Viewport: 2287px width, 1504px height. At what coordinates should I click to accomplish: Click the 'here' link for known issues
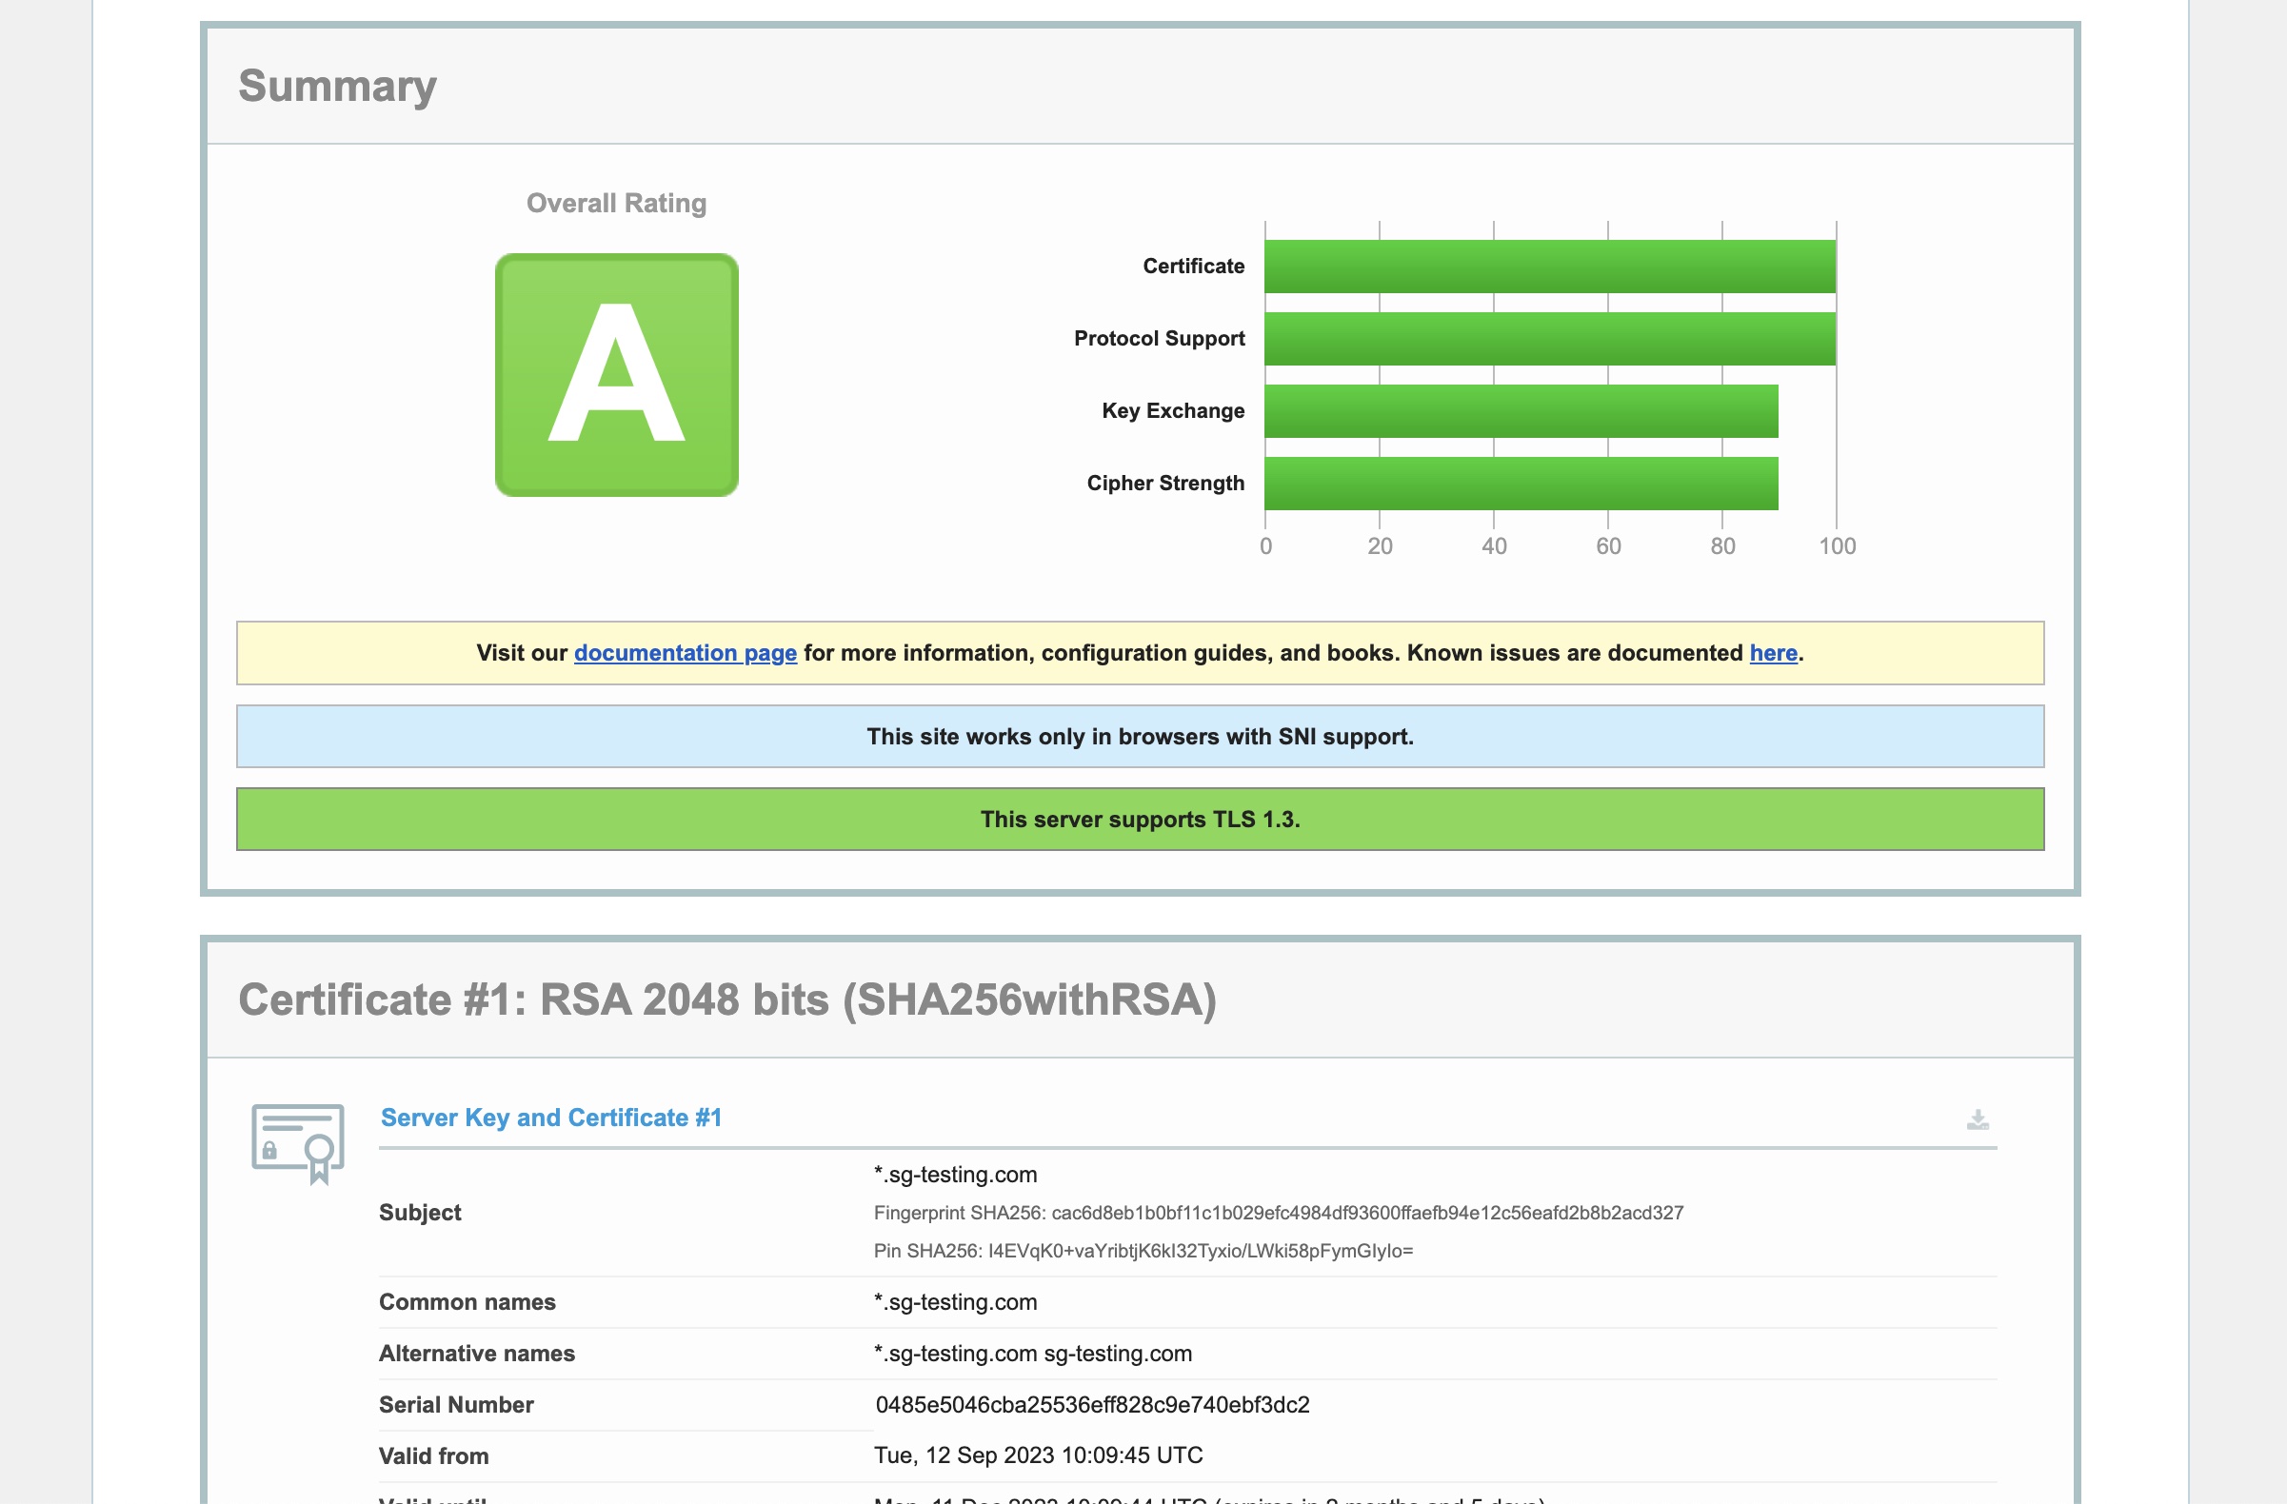pyautogui.click(x=1773, y=653)
